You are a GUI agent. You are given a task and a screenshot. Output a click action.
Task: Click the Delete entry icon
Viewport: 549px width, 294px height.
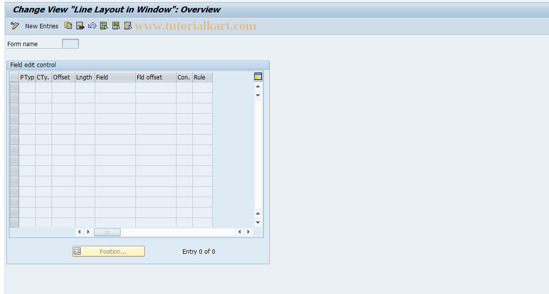[80, 26]
